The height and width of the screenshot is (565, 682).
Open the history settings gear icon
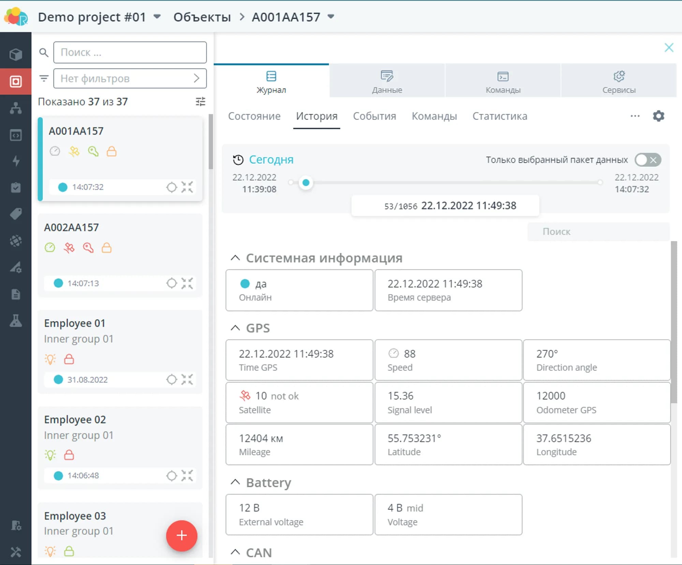pyautogui.click(x=658, y=116)
